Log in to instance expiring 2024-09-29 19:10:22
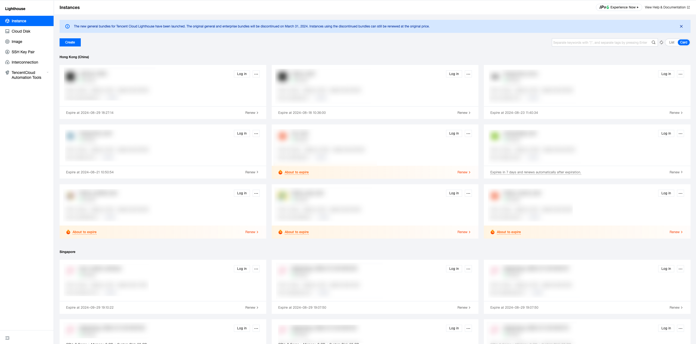The width and height of the screenshot is (696, 344). pyautogui.click(x=242, y=269)
